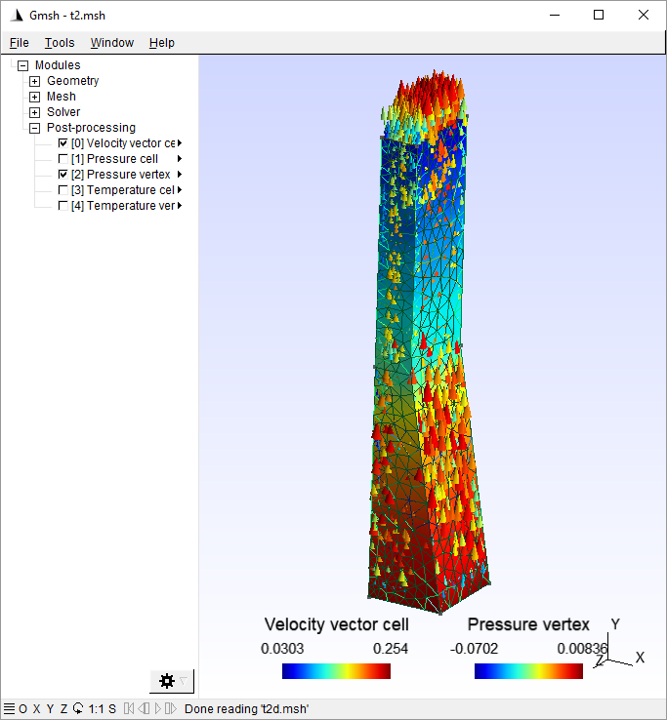
Task: Set X-axis view from status bar
Action: tap(36, 709)
